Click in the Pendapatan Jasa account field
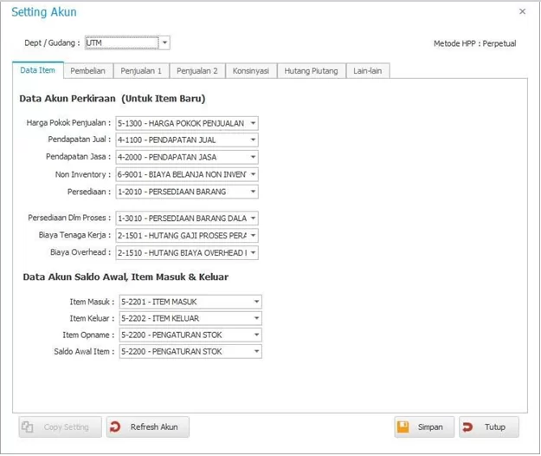The height and width of the screenshot is (456, 541). pyautogui.click(x=180, y=158)
